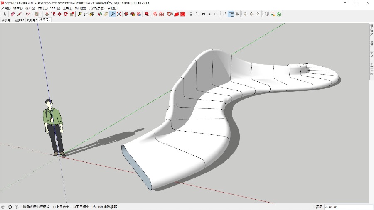Open the red ruby Extension Manager icon

point(147,14)
